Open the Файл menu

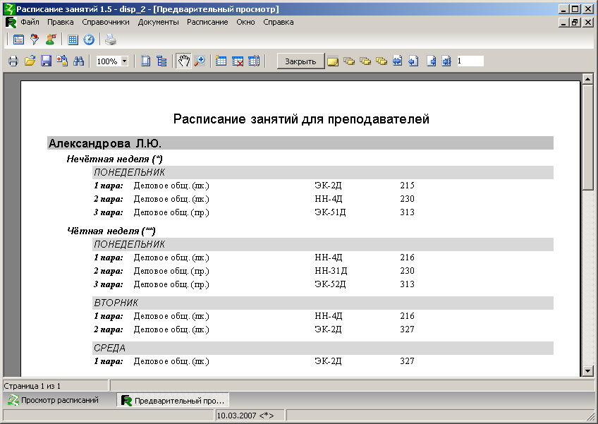click(x=30, y=22)
